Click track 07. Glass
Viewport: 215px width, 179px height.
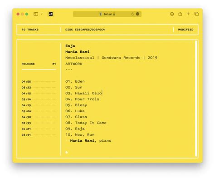[76, 117]
